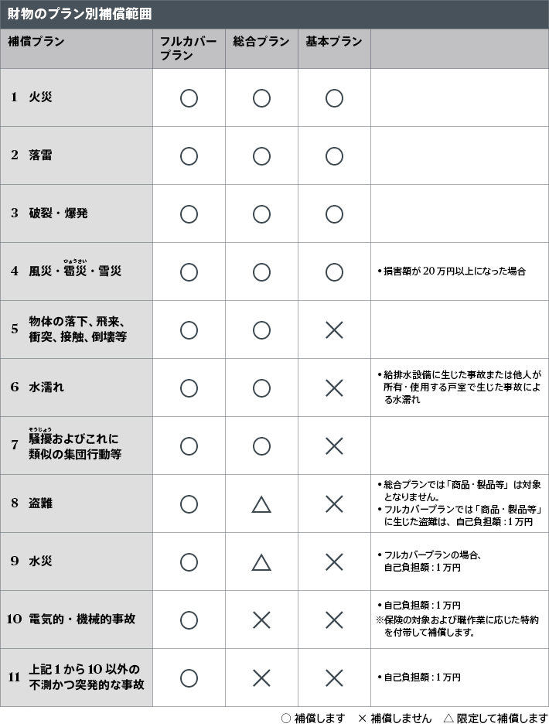The image size is (549, 727).
Task: Select the 総合プラン column header
Action: point(261,43)
